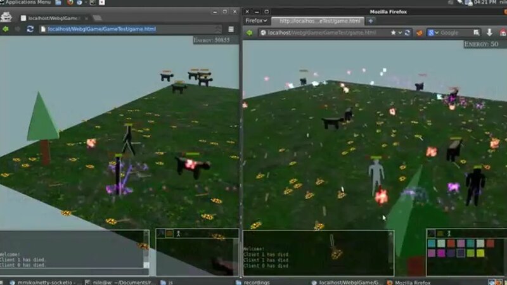The width and height of the screenshot is (507, 285).
Task: Click the 04:21 PM clock
Action: point(485,3)
